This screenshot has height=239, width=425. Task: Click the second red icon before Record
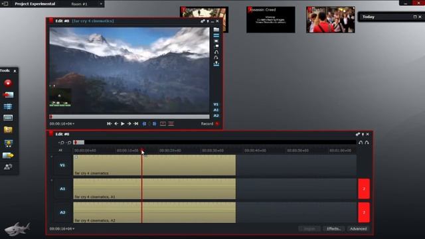(171, 124)
